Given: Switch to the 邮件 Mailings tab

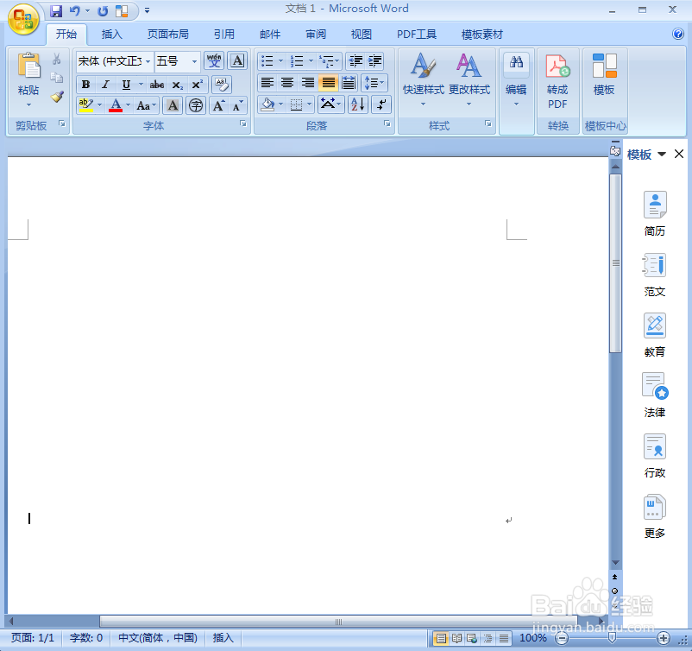Looking at the screenshot, I should pos(270,35).
